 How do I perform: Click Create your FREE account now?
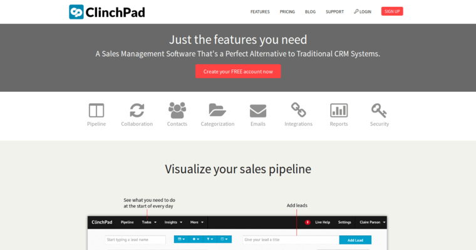238,71
